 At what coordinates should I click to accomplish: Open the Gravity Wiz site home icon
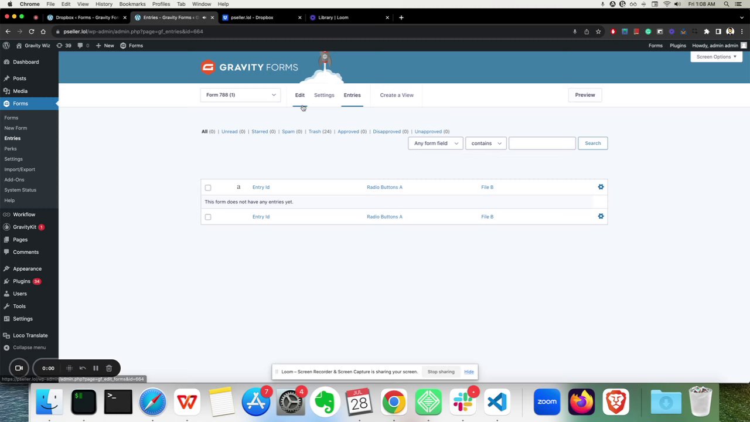click(33, 45)
